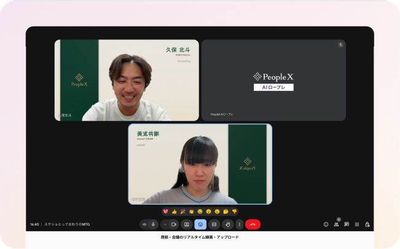Open the meeting details info icon
400x249 pixels.
326,224
